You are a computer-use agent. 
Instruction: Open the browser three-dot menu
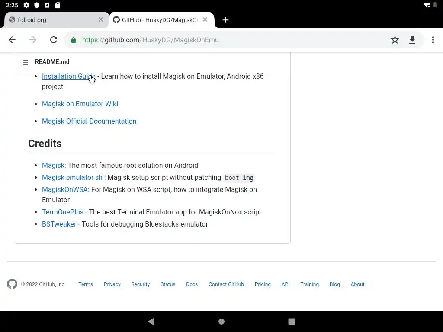tap(433, 40)
